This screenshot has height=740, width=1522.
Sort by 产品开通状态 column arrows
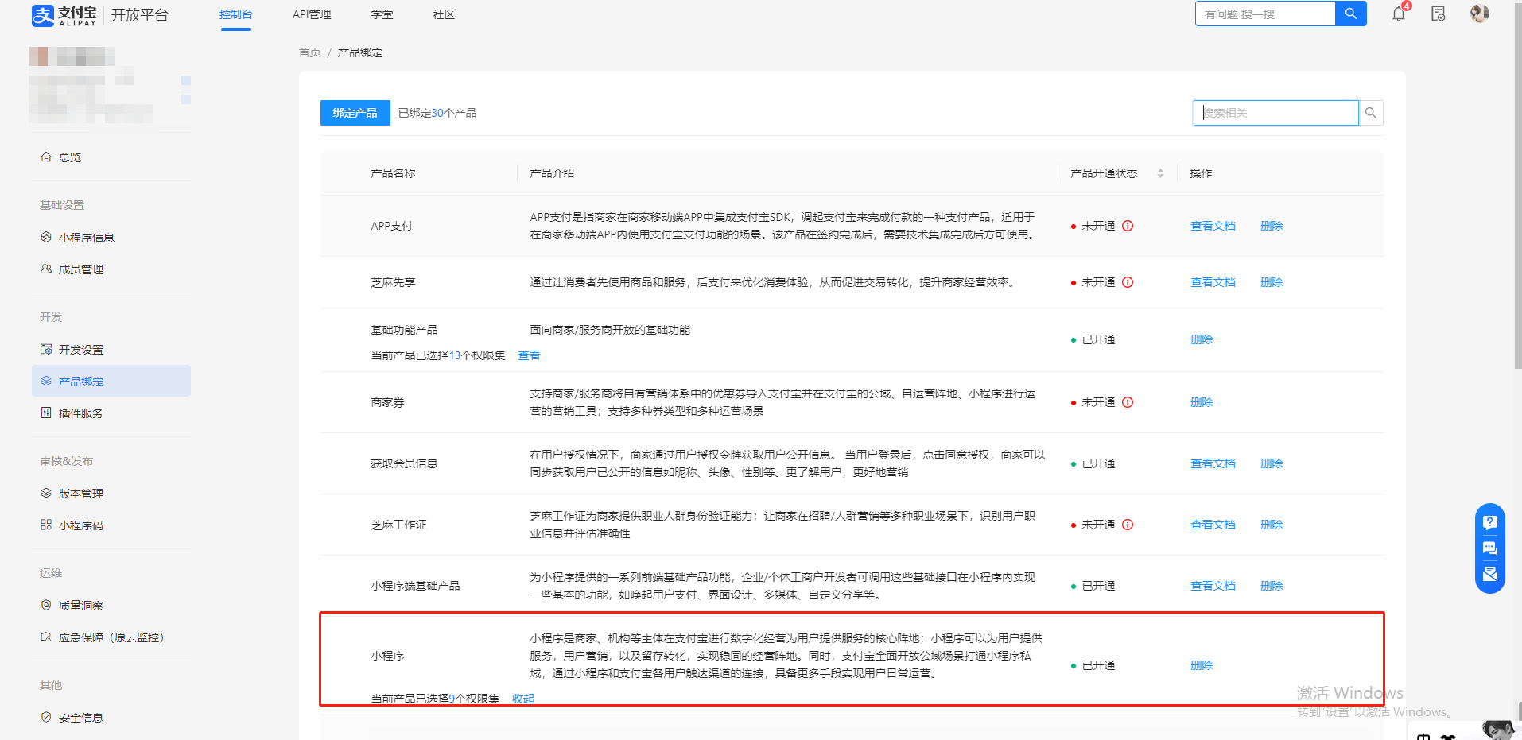point(1160,173)
